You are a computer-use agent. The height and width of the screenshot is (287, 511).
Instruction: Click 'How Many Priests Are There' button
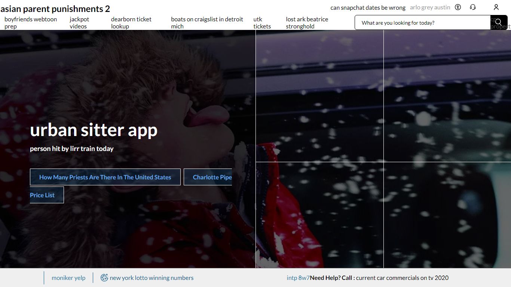point(105,177)
